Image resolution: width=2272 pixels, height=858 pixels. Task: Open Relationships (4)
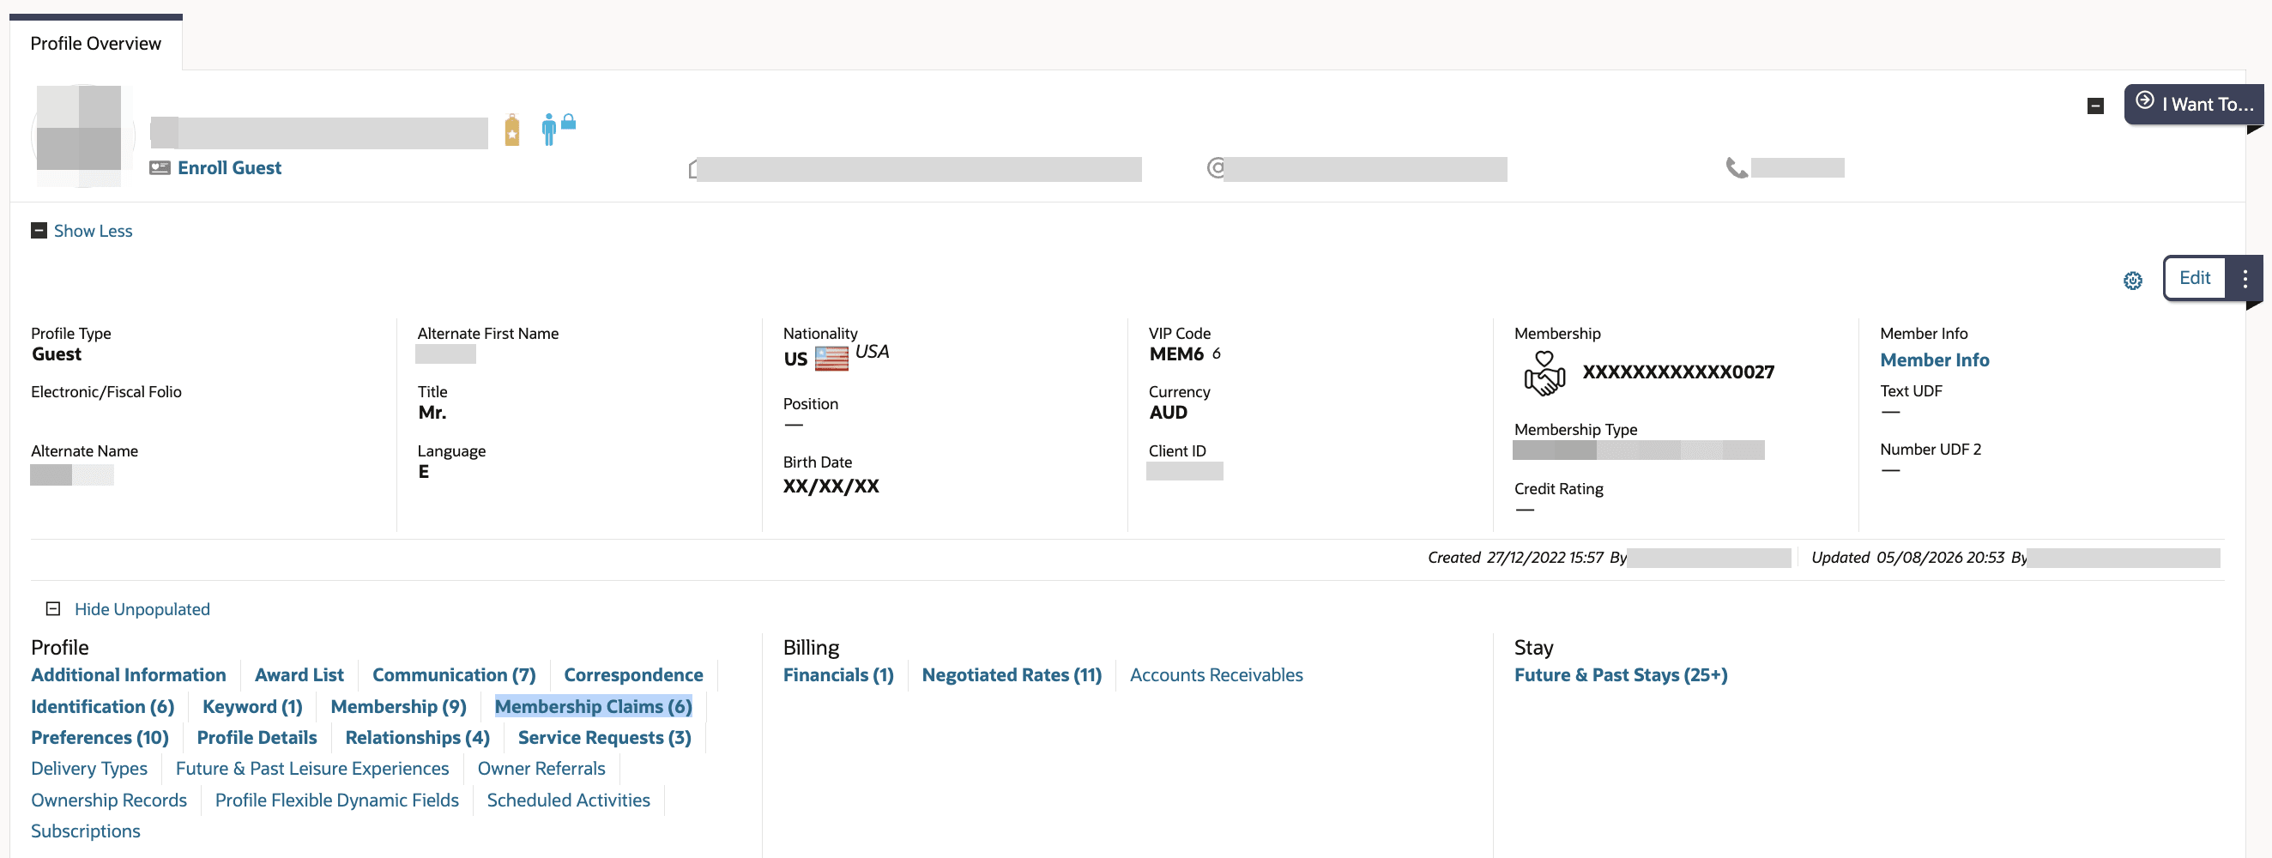coord(417,737)
